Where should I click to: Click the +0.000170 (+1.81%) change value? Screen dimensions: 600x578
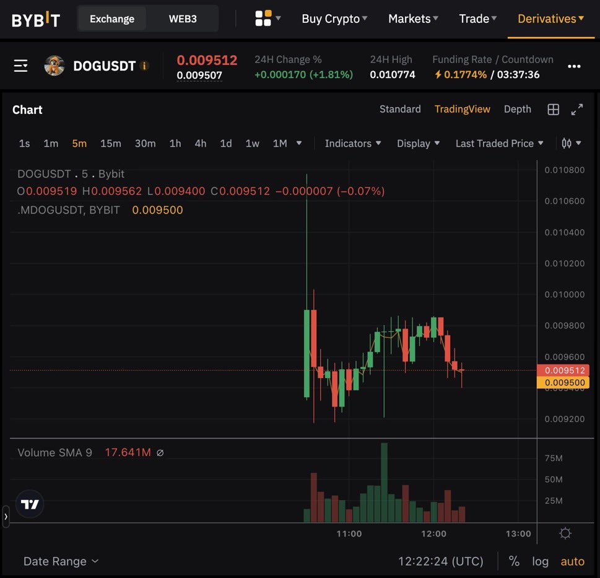tap(303, 74)
